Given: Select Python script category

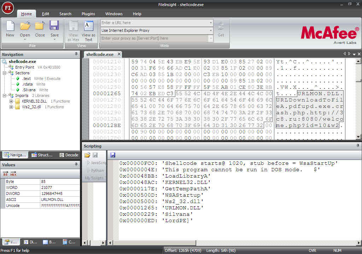Looking at the screenshot, I should tap(97, 171).
